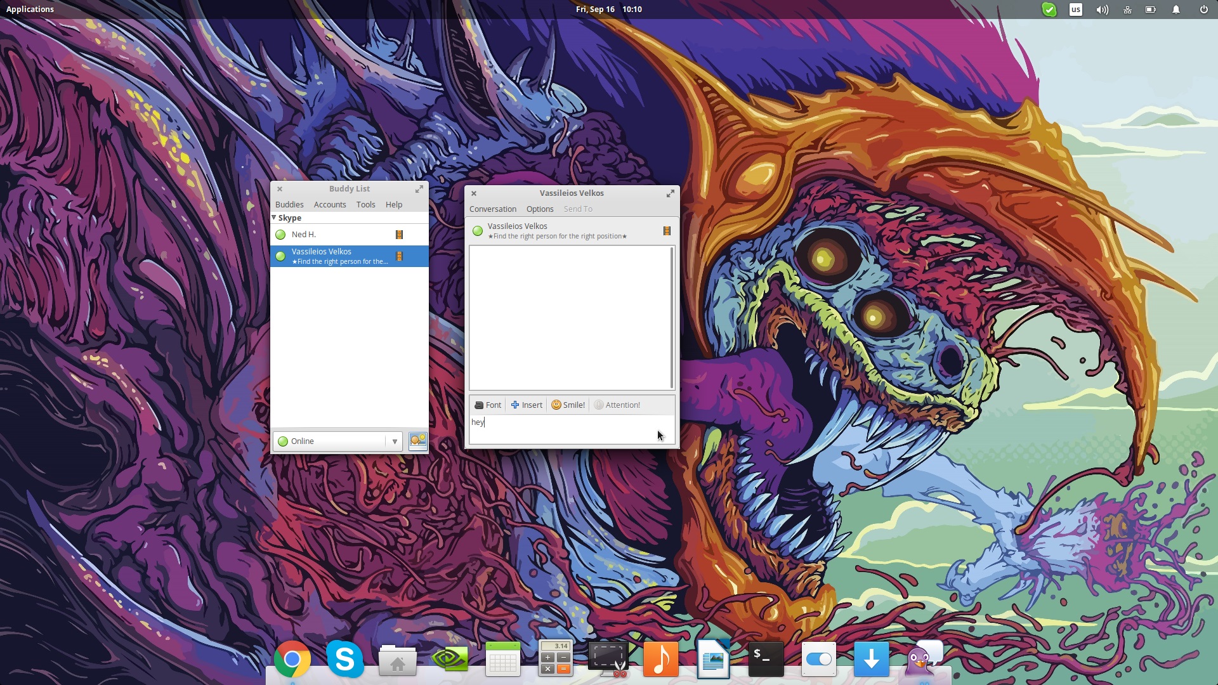Open the Files home folder dock icon
1218x685 pixels.
click(397, 660)
